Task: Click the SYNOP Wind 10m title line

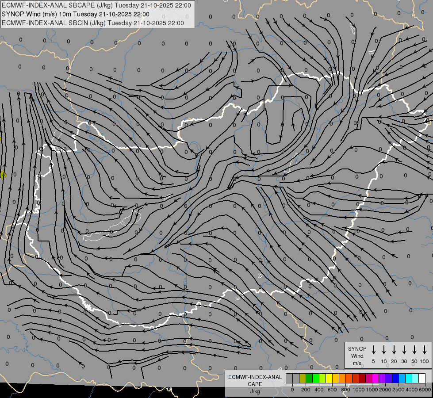Action: [x=76, y=14]
